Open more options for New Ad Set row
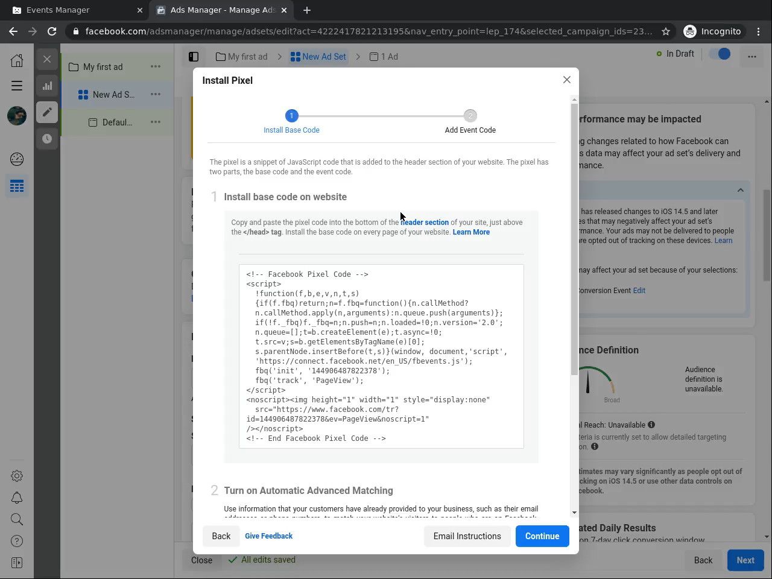 [x=156, y=95]
